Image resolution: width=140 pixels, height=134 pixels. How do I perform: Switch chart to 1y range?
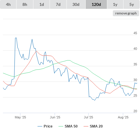[115, 4]
